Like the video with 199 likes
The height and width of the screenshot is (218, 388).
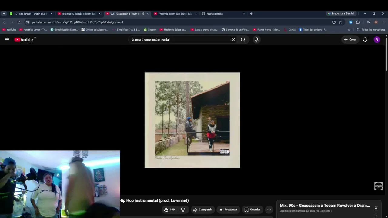[x=169, y=210]
